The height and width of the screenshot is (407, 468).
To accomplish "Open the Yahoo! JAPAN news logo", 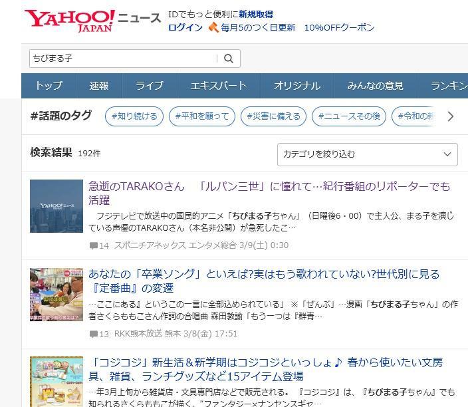I will pyautogui.click(x=92, y=21).
